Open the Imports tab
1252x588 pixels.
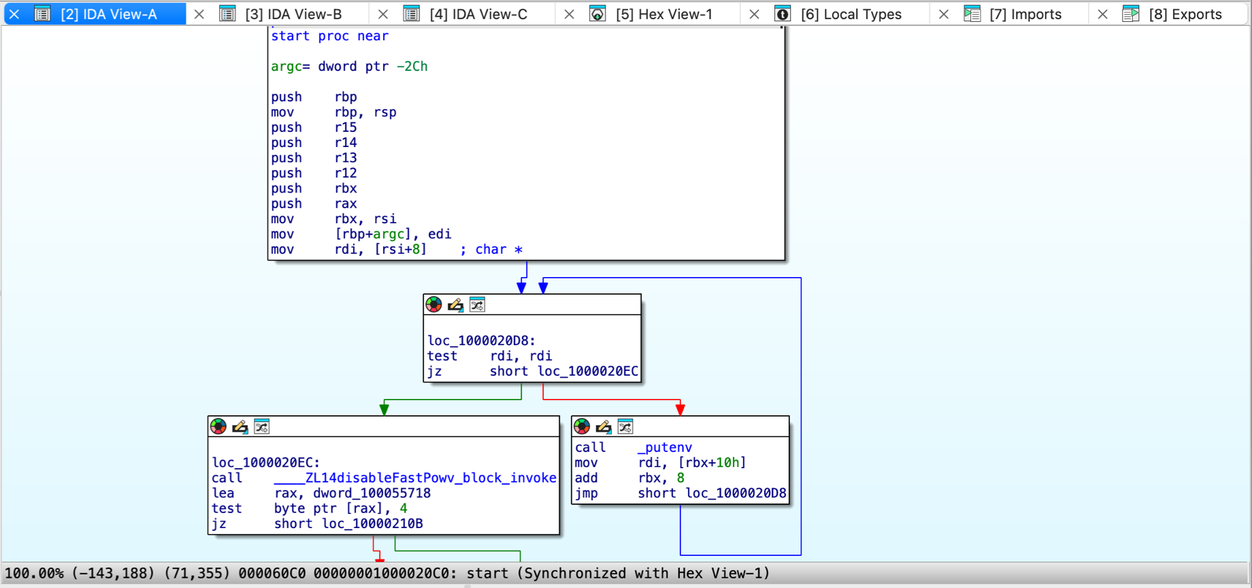(x=1025, y=14)
